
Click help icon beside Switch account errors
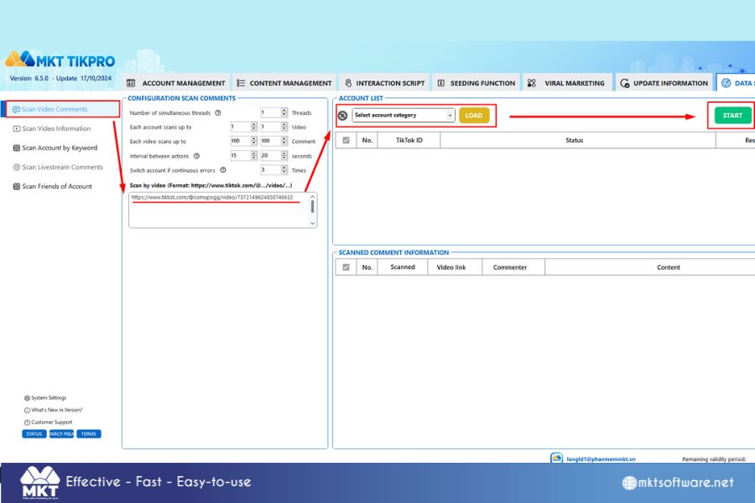pyautogui.click(x=223, y=170)
